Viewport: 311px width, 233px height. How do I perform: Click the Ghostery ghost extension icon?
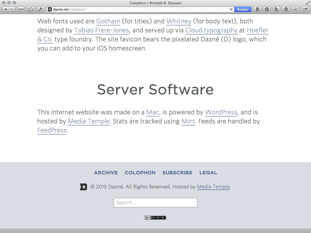click(x=257, y=9)
